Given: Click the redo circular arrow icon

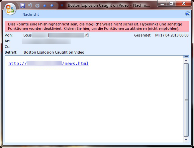Looking at the screenshot, I should coord(37,6).
